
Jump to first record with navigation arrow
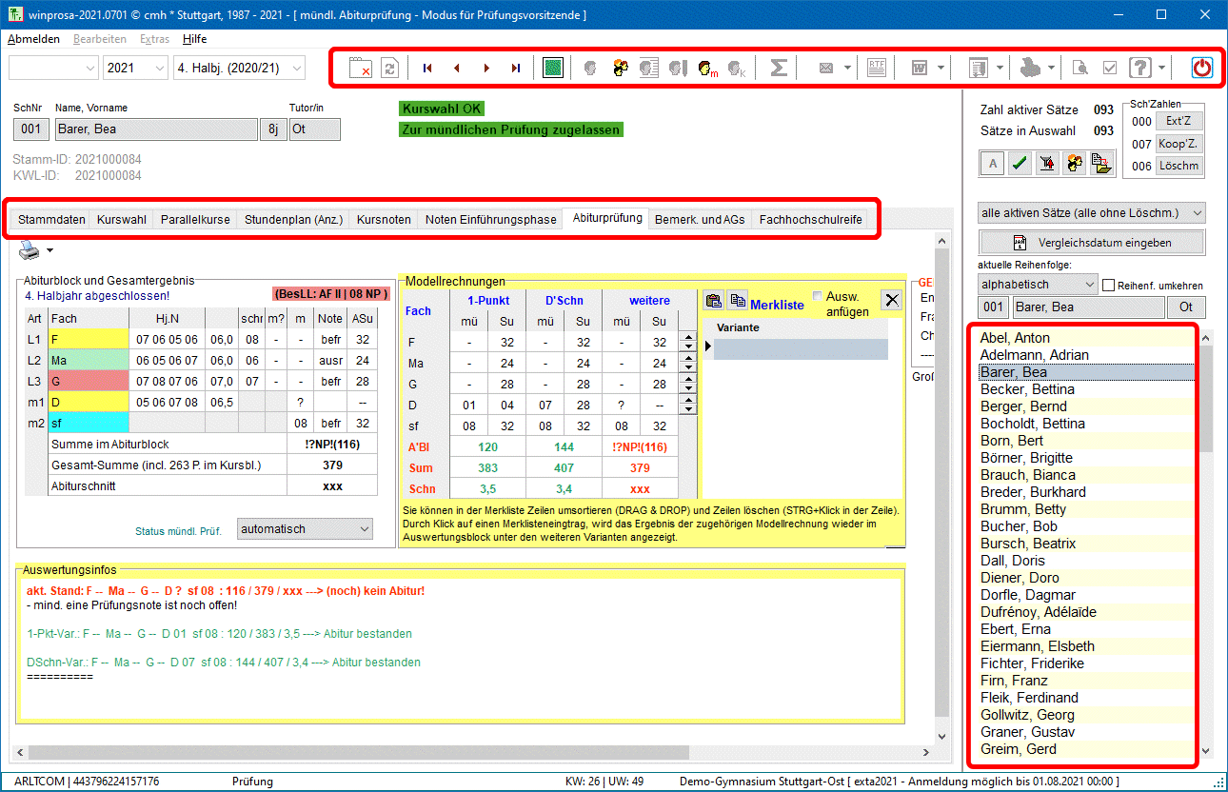pyautogui.click(x=427, y=68)
